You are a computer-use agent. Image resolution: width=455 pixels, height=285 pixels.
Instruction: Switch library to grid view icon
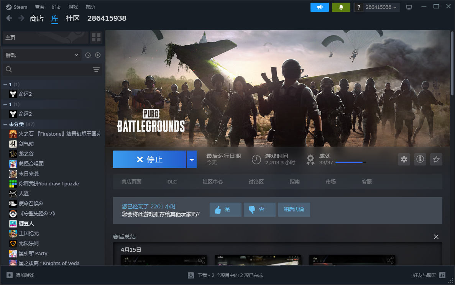click(96, 37)
